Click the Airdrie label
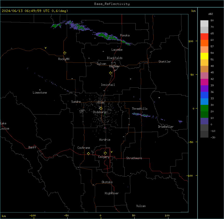The image size is (224, 219). [x=105, y=140]
